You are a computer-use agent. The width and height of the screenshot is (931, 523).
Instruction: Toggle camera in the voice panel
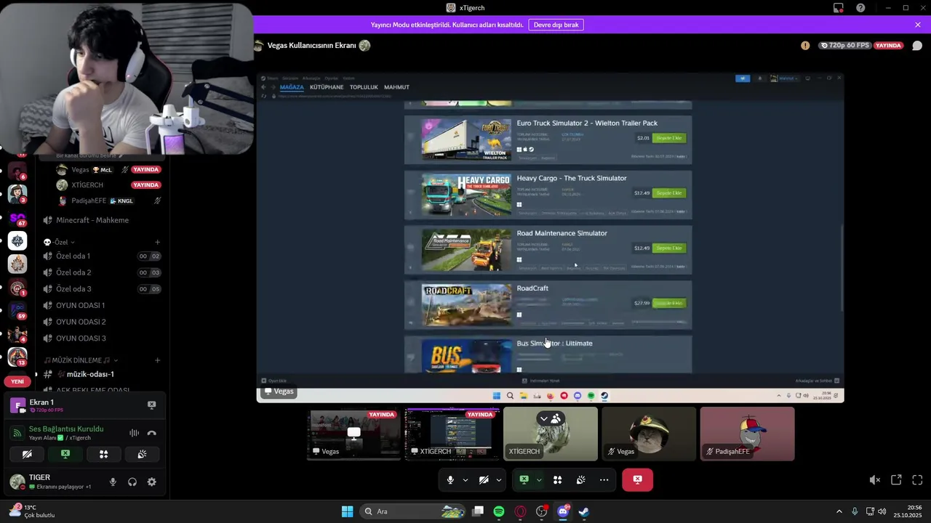27,454
